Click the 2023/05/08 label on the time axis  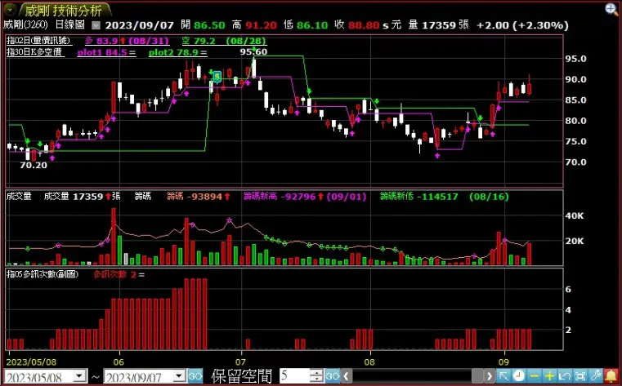click(31, 362)
